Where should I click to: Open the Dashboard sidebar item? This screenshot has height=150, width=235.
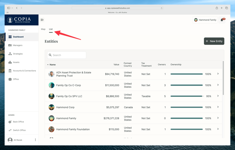[22, 37]
